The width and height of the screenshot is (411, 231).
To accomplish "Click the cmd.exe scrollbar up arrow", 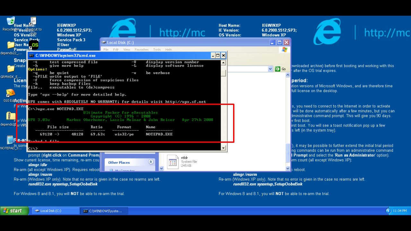I will click(223, 63).
